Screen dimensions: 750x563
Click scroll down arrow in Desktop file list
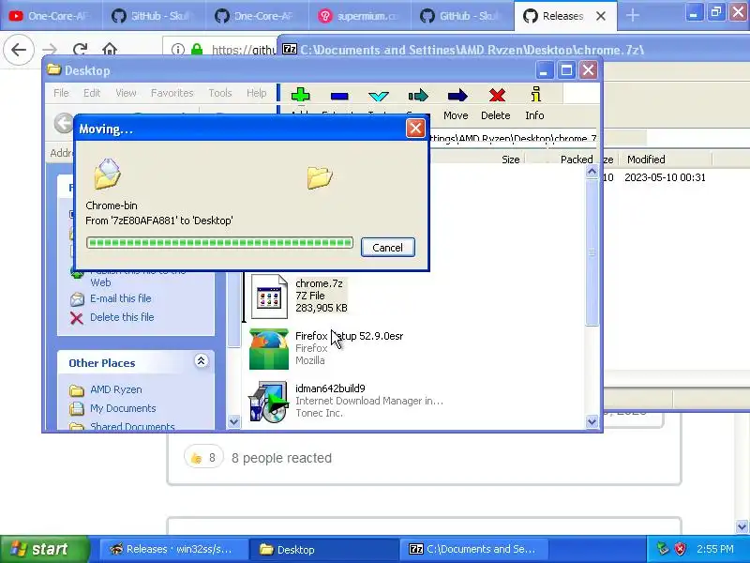point(592,421)
